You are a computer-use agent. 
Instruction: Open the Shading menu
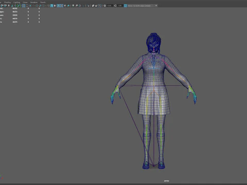click(x=7, y=3)
